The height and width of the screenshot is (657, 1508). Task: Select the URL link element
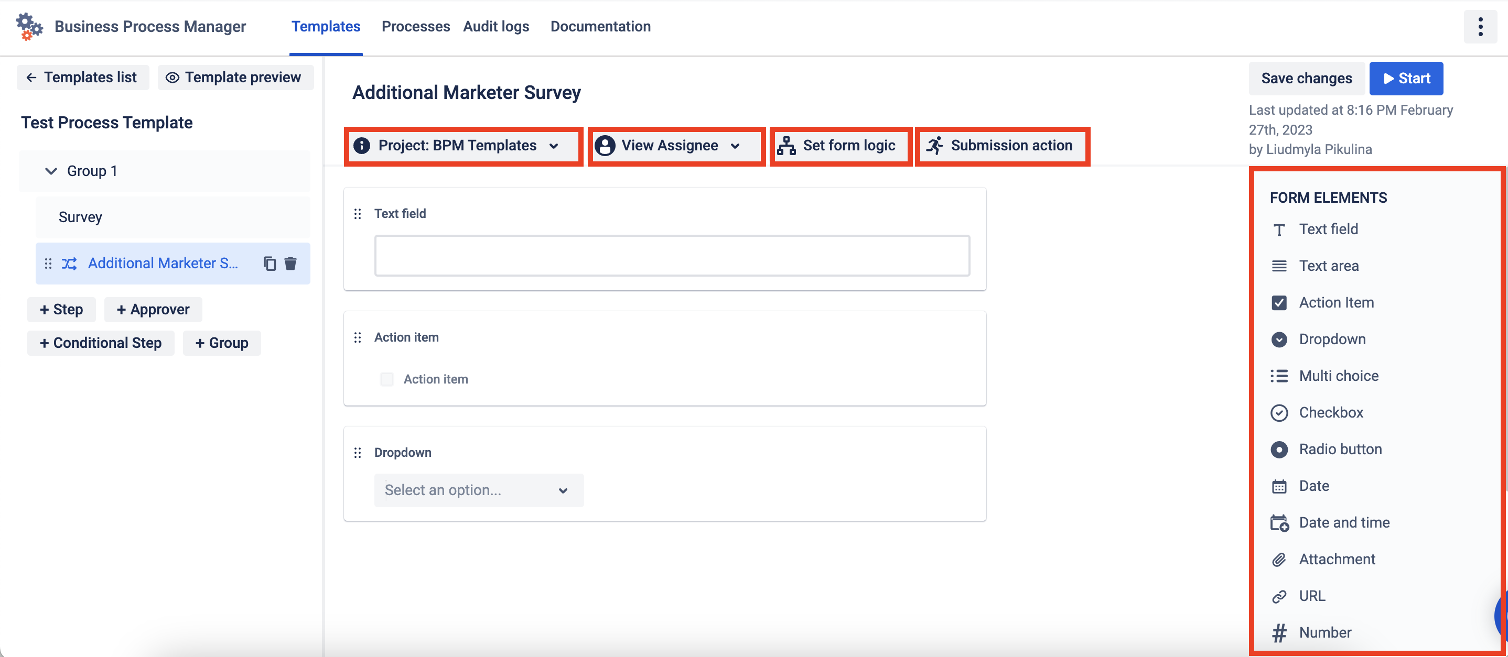(x=1311, y=596)
